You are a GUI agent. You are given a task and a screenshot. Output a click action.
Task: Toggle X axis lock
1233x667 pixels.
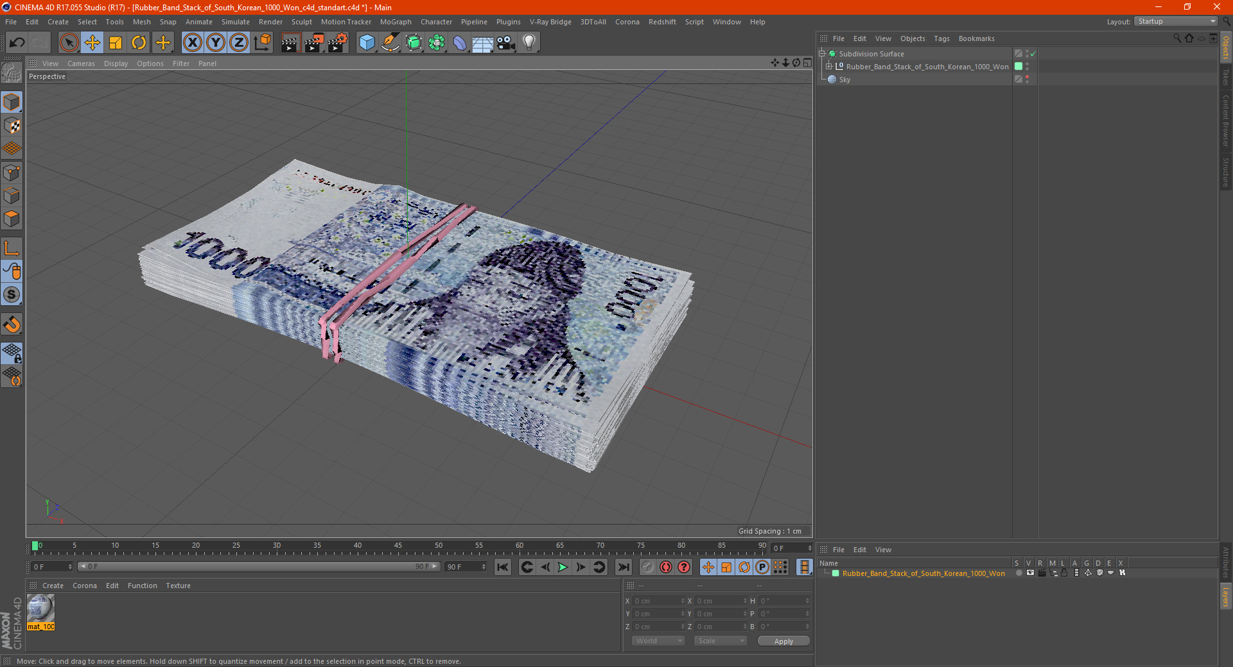192,43
